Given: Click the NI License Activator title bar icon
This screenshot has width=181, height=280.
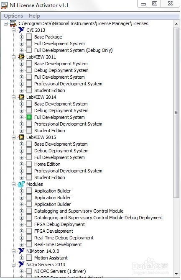Looking at the screenshot, I should click(x=4, y=5).
